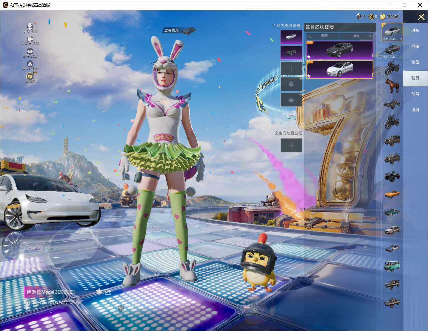428x331 pixels.
Task: Select the covered UAZ jeep icon
Action: [392, 140]
